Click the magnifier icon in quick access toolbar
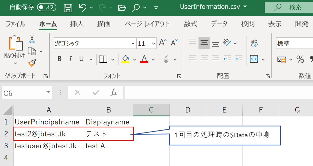Screen dimensions: 313x166 point(136,8)
